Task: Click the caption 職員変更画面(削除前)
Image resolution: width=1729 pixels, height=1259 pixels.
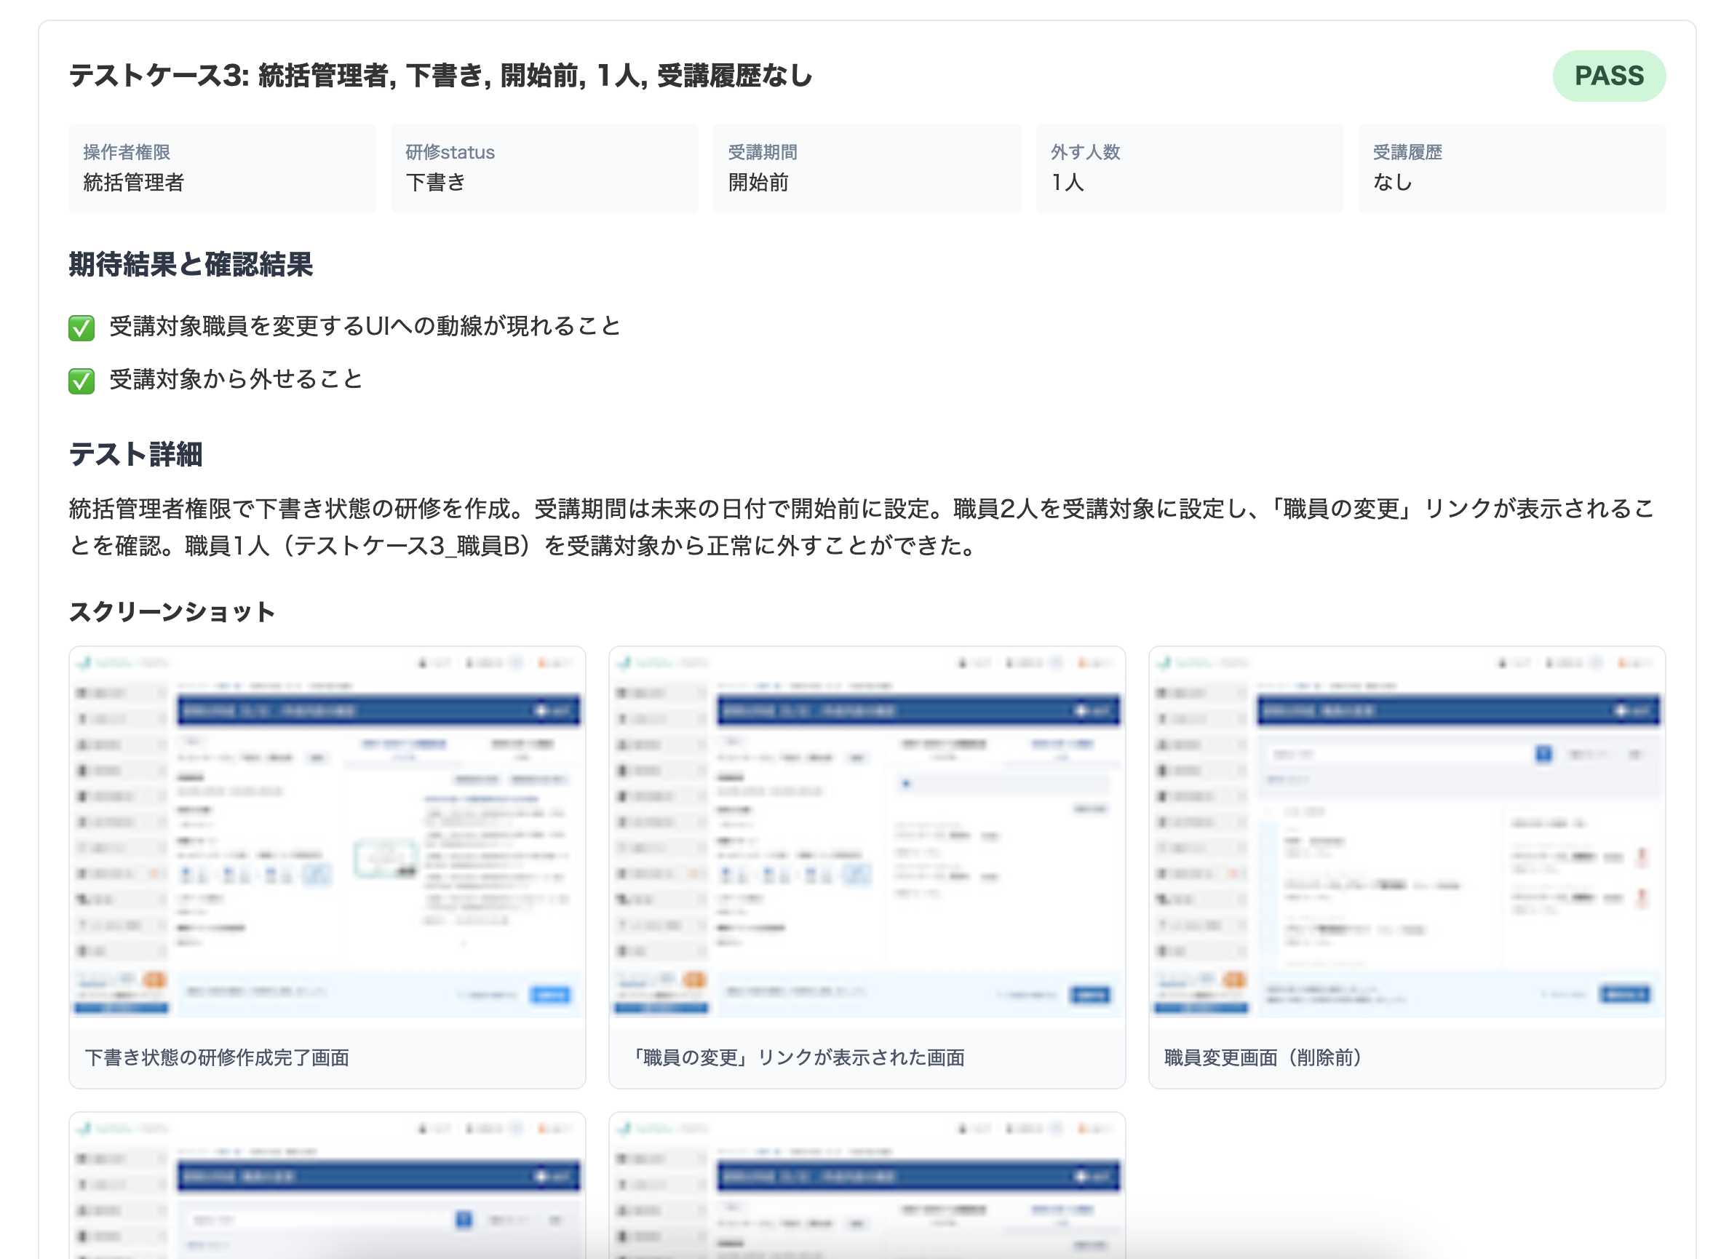Action: pyautogui.click(x=1264, y=1057)
